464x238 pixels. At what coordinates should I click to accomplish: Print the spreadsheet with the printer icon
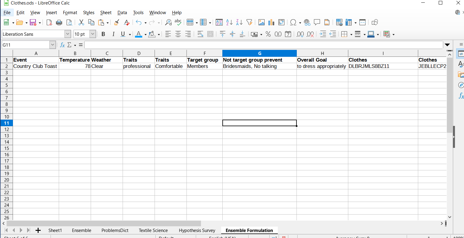pyautogui.click(x=59, y=23)
